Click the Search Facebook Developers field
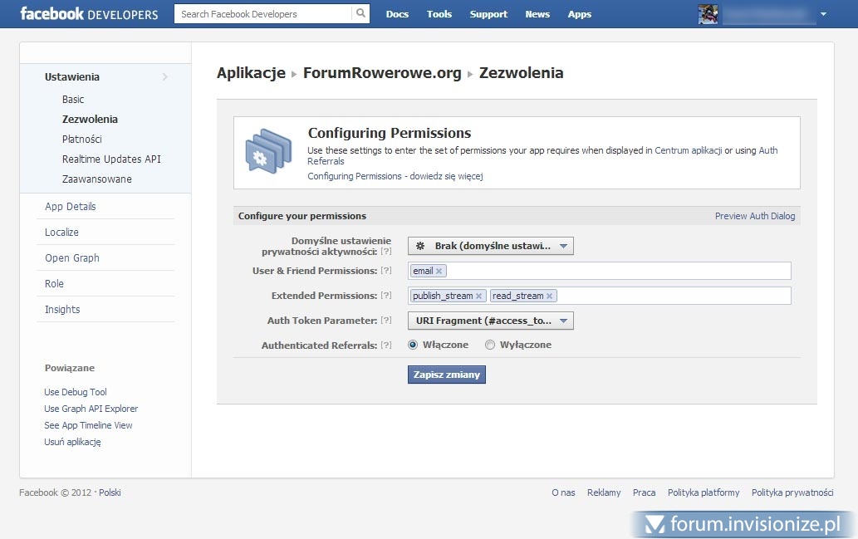The width and height of the screenshot is (858, 539). (262, 14)
